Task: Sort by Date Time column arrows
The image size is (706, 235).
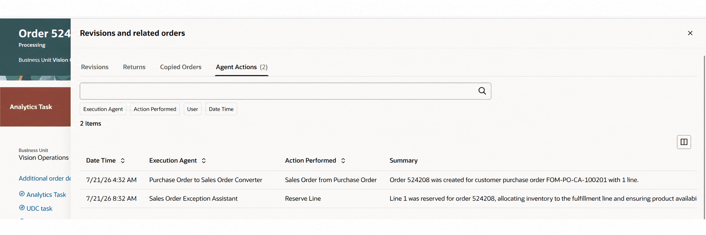Action: (123, 161)
